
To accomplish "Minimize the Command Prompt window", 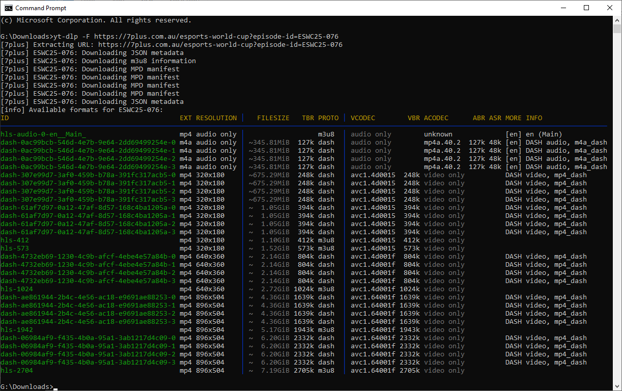I will point(563,8).
